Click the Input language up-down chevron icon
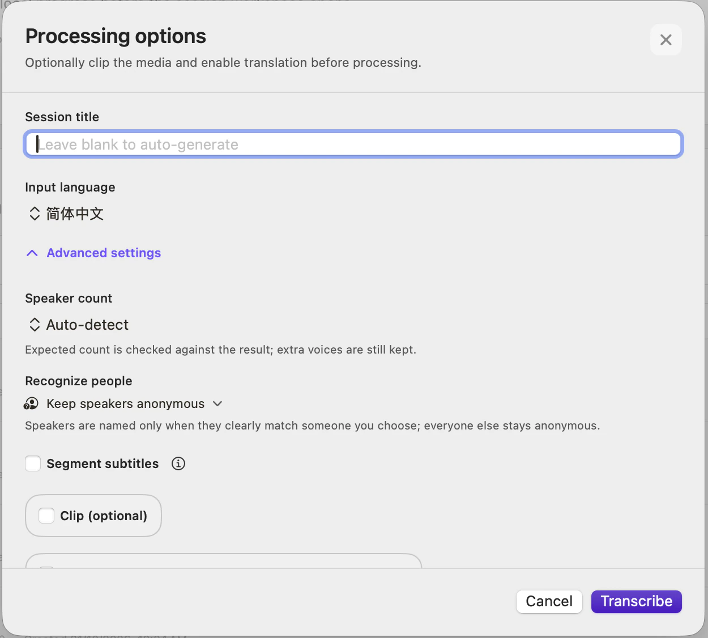708x638 pixels. 35,214
